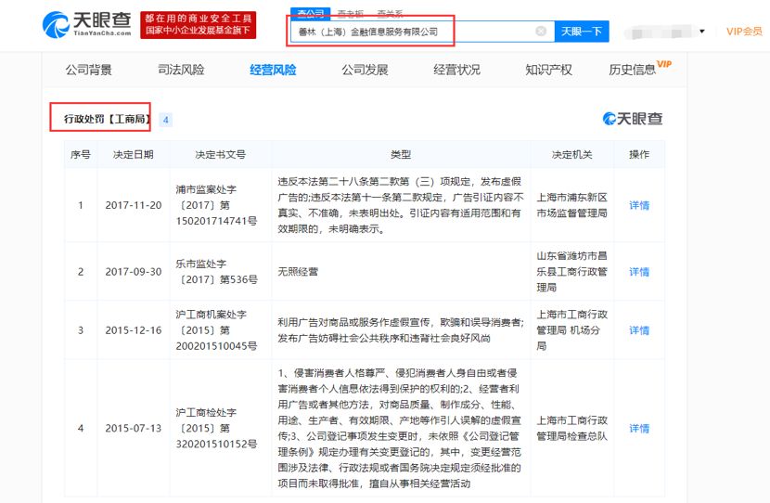Select date cell 2015-07-13
Screen dimensions: 770x503
(x=133, y=429)
